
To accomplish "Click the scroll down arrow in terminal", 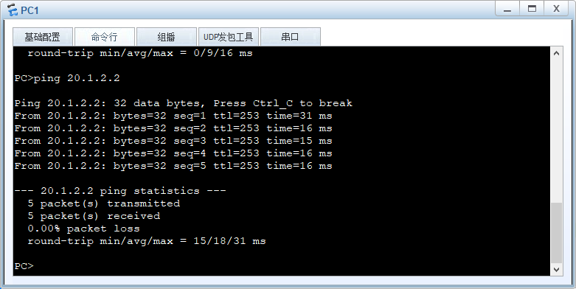I will (x=556, y=270).
